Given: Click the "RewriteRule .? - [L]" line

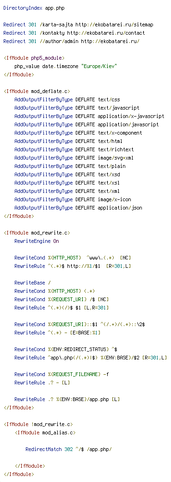Looking at the screenshot, I should click(x=42, y=382).
